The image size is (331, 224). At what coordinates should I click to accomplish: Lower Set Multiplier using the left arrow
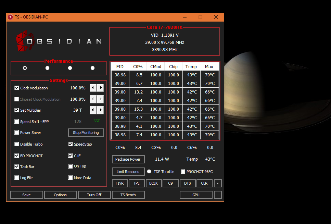pyautogui.click(x=93, y=110)
